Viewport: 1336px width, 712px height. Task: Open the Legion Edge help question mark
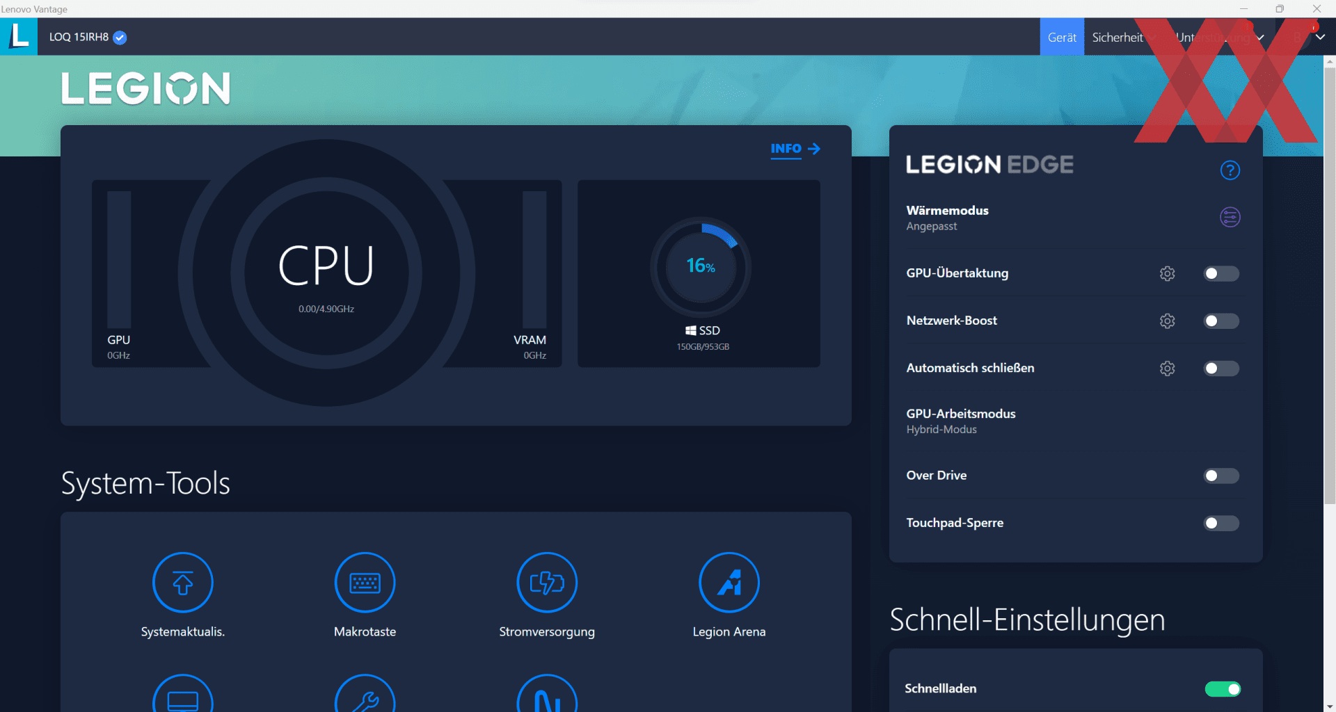coord(1230,170)
